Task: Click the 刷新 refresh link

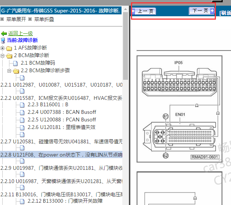Action: (225, 13)
